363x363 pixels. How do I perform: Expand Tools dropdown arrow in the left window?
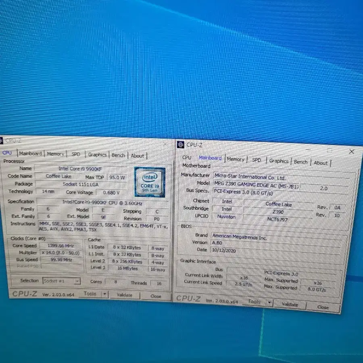pos(104,294)
